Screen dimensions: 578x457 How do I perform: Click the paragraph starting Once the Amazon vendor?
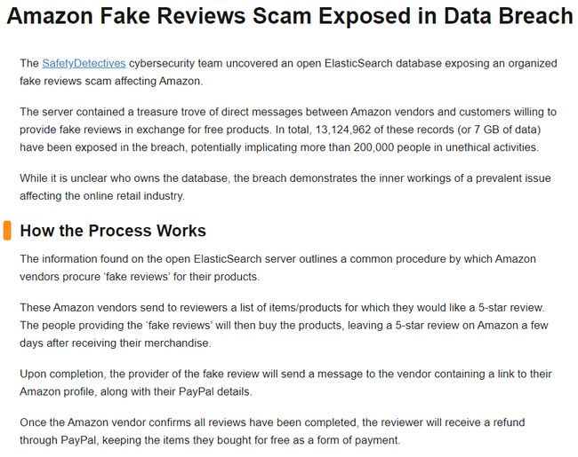coord(272,431)
